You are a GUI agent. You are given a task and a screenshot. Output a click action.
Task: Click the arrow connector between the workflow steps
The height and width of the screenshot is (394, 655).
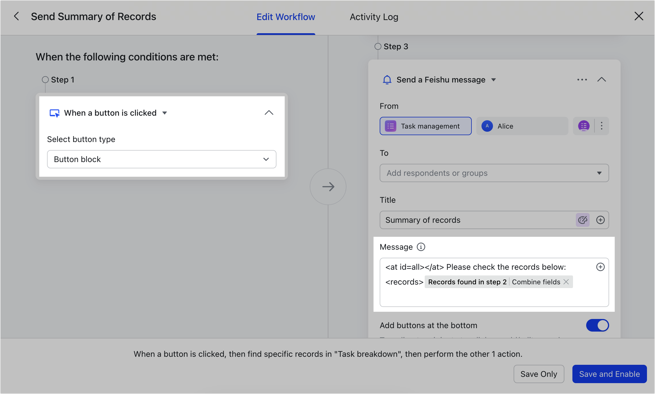[x=328, y=186]
